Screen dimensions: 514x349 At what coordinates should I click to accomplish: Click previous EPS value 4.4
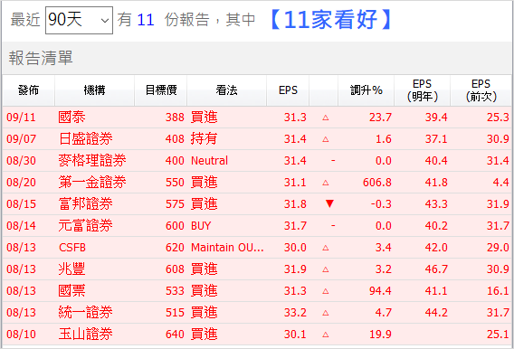(501, 182)
